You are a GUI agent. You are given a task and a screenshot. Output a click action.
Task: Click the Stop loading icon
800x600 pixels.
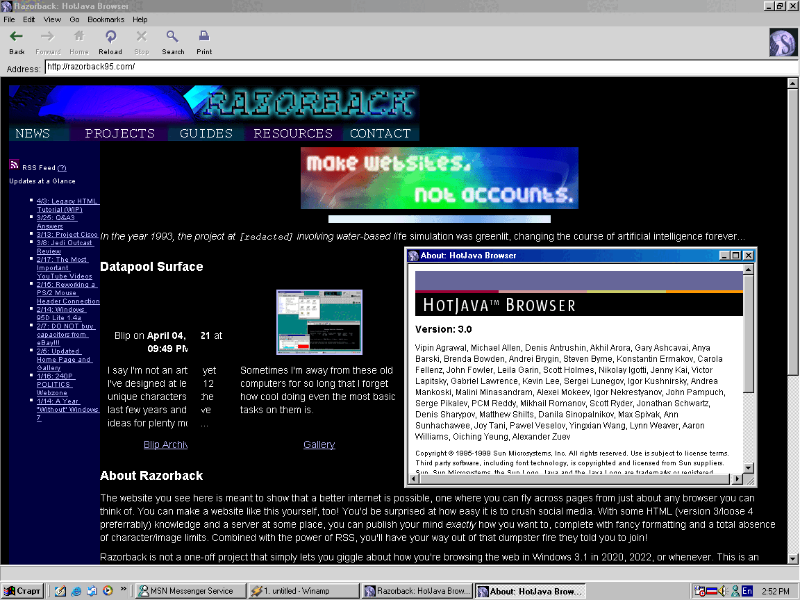pyautogui.click(x=142, y=37)
